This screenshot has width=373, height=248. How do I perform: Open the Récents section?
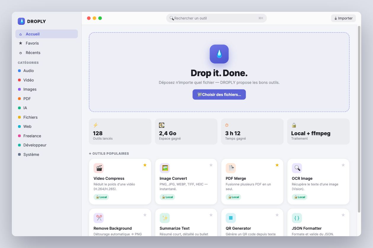click(x=46, y=53)
